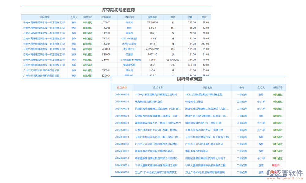Open inventory record 2024010008
The height and width of the screenshot is (183, 306).
[x=122, y=95]
